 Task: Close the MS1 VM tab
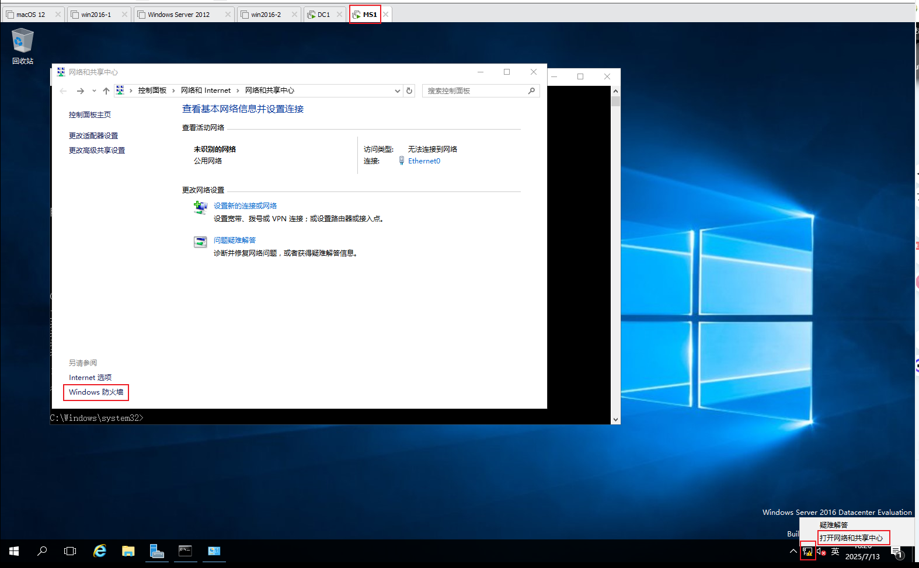coord(386,15)
